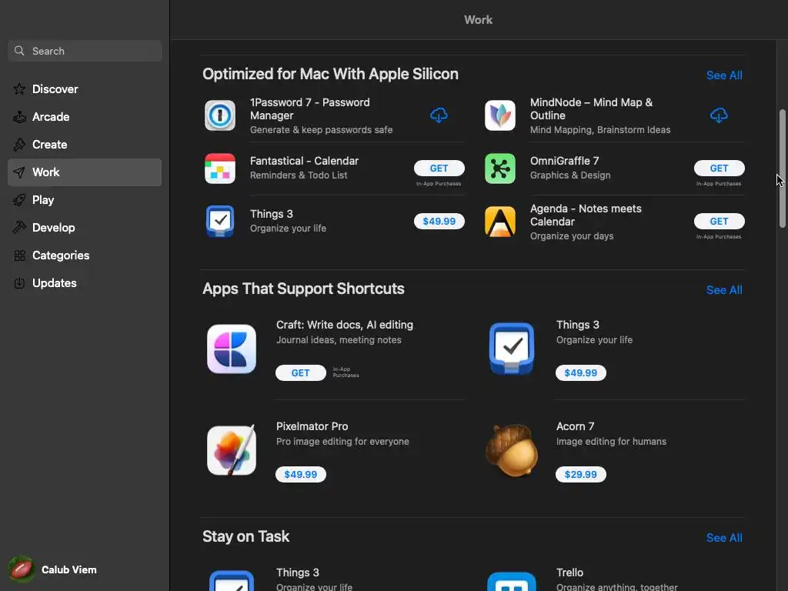This screenshot has width=788, height=591.
Task: Get the OmniGraffle 7 app
Action: pos(720,169)
